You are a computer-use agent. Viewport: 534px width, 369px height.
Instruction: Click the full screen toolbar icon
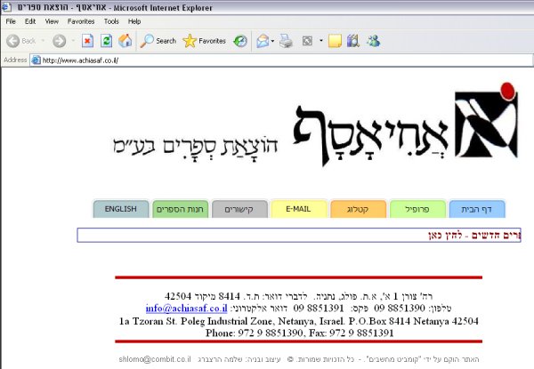click(307, 41)
